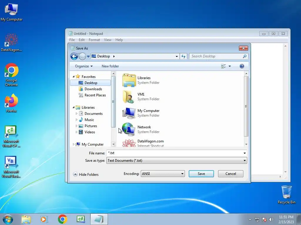Select the Firefox desktop icon
301x225 pixels.
(x=11, y=103)
